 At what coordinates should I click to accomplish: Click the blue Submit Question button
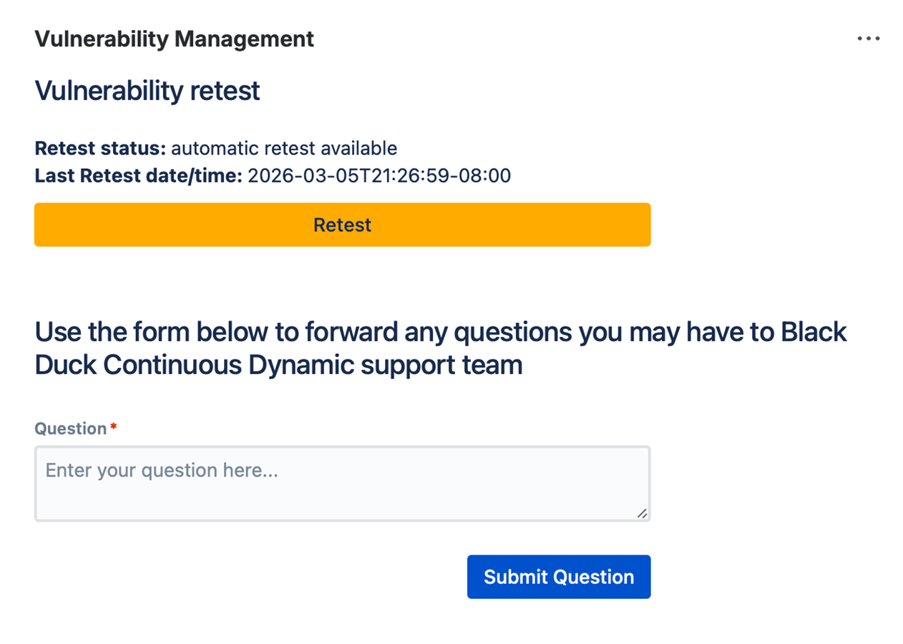click(x=558, y=577)
